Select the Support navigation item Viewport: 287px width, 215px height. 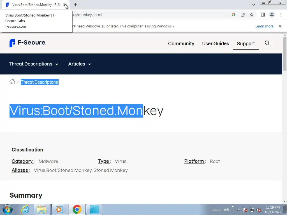click(246, 43)
